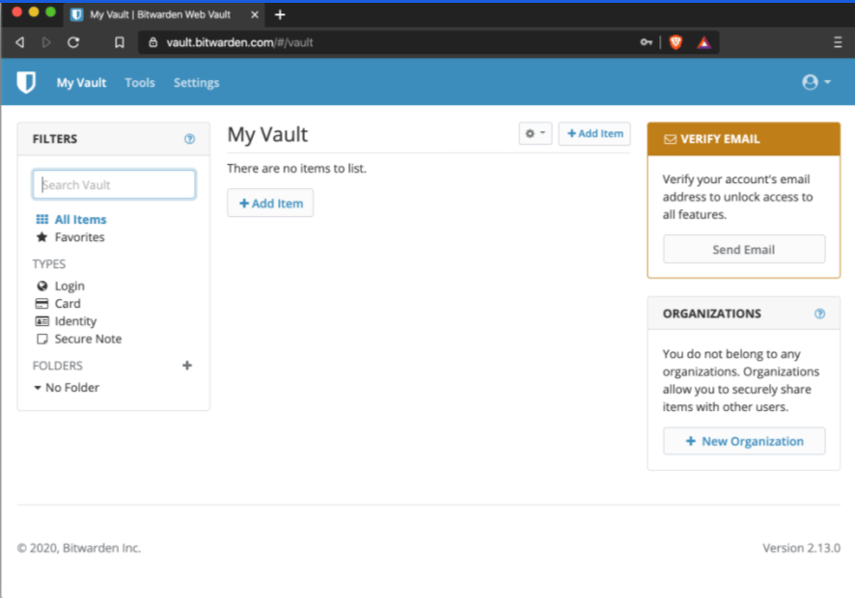Click the key icon in address bar
The height and width of the screenshot is (598, 855).
click(646, 42)
